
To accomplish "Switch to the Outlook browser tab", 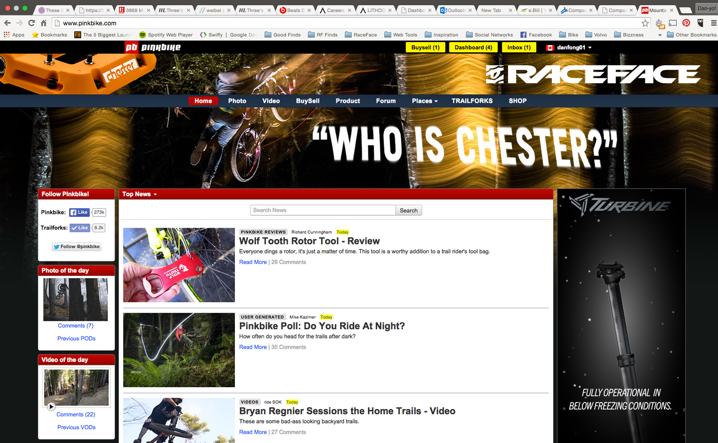I will coord(453,10).
